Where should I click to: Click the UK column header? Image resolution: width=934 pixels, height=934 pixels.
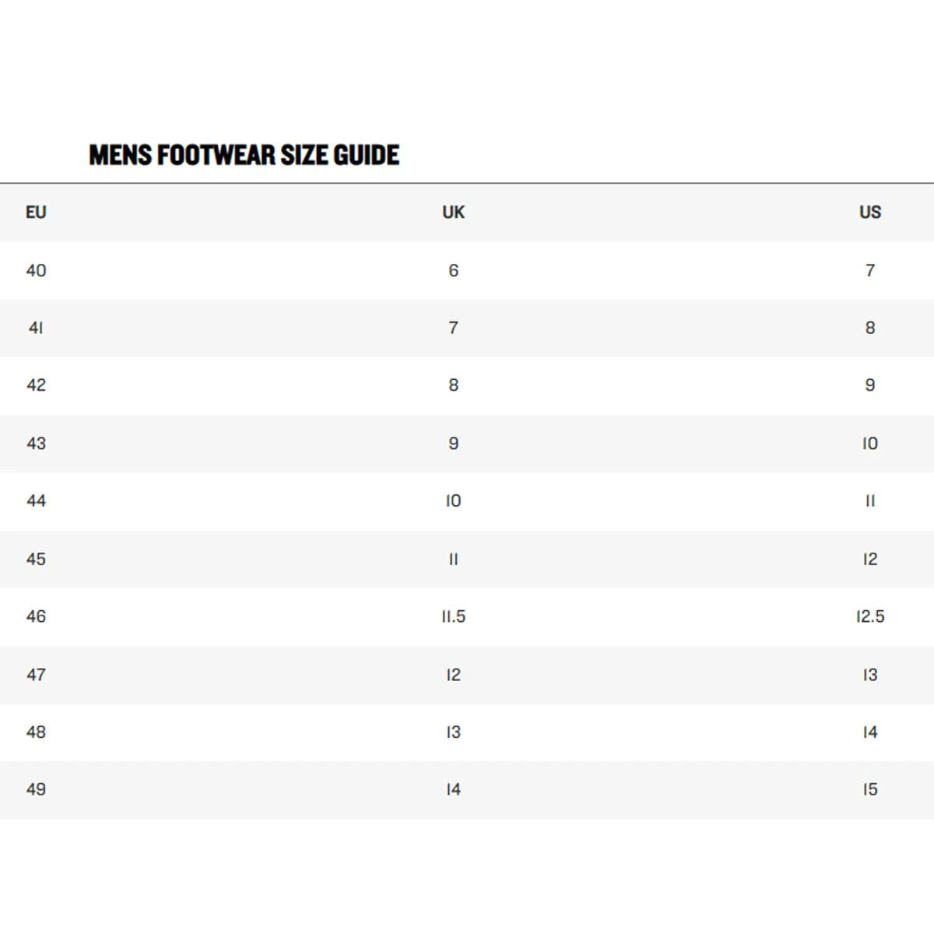coord(453,212)
